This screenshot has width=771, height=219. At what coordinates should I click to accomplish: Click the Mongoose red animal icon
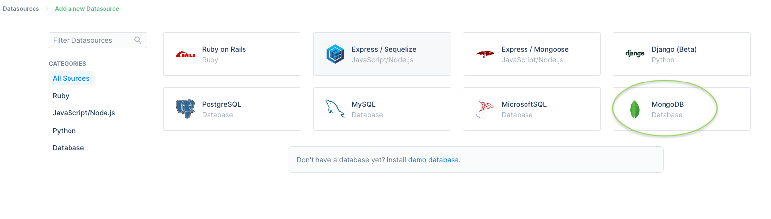(x=485, y=54)
